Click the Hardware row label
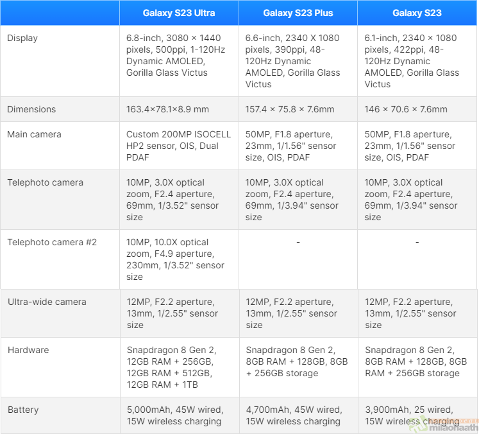This screenshot has height=434, width=479. coord(28,350)
